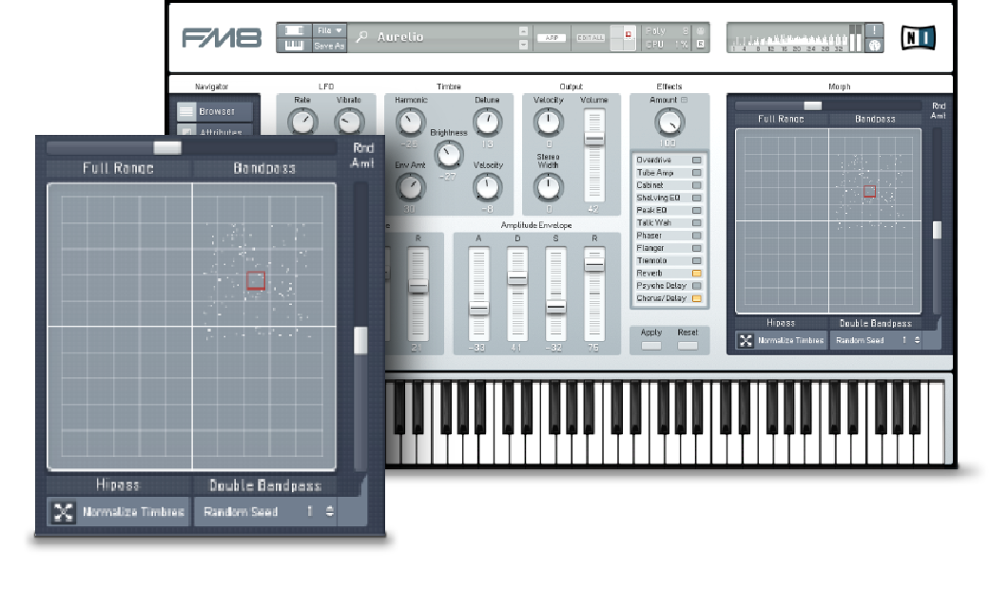Viewport: 989px width, 608px height.
Task: Enable the Overdrive effect toggle
Action: (x=696, y=160)
